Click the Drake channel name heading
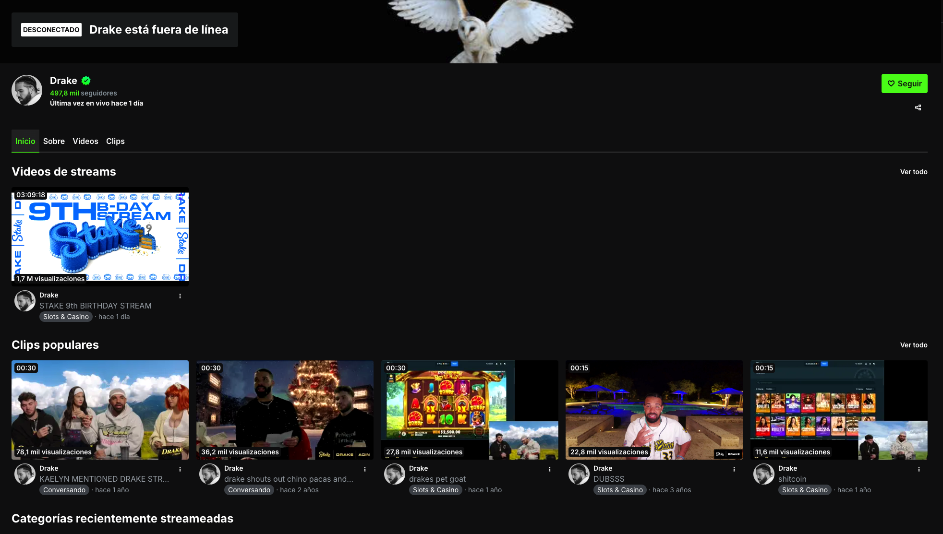This screenshot has width=943, height=534. pyautogui.click(x=63, y=81)
